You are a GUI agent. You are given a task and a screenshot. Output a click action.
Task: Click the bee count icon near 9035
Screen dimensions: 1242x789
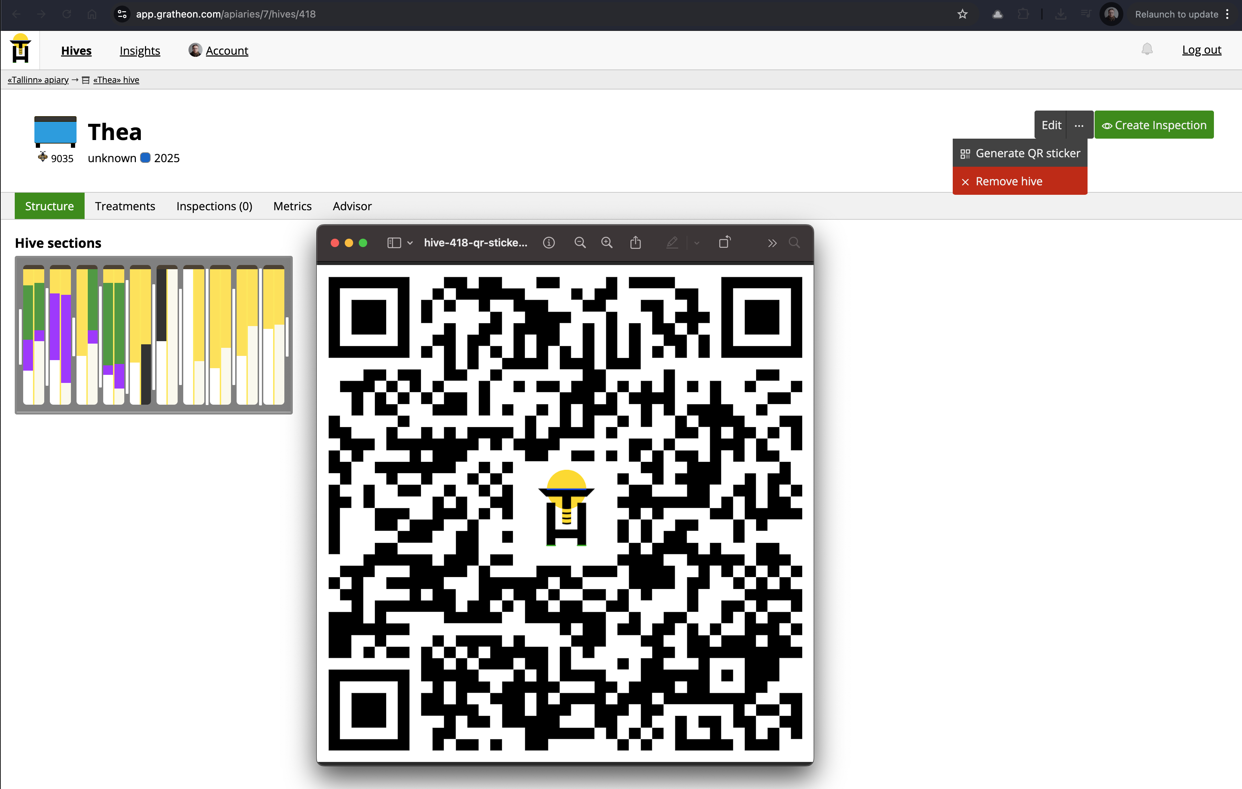(x=43, y=157)
